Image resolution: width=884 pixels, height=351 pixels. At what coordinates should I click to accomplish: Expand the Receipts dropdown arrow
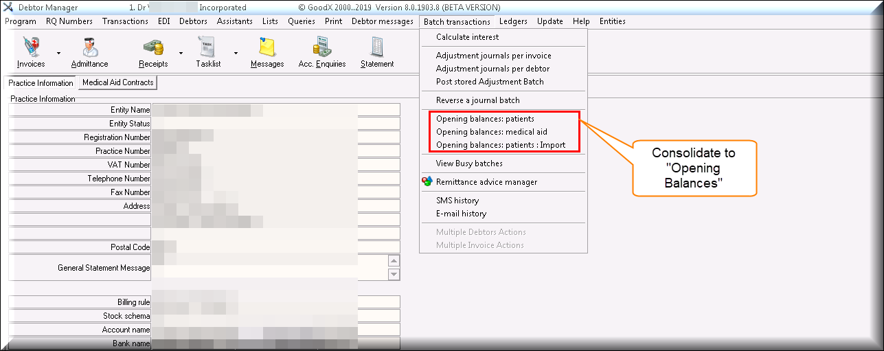[181, 53]
